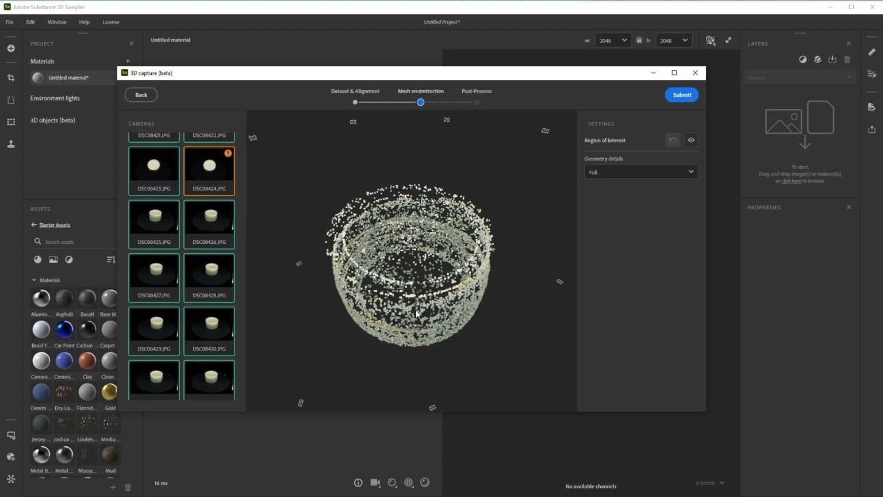Open the filter settings icon in the right sidebar
Image resolution: width=883 pixels, height=497 pixels.
point(872,74)
